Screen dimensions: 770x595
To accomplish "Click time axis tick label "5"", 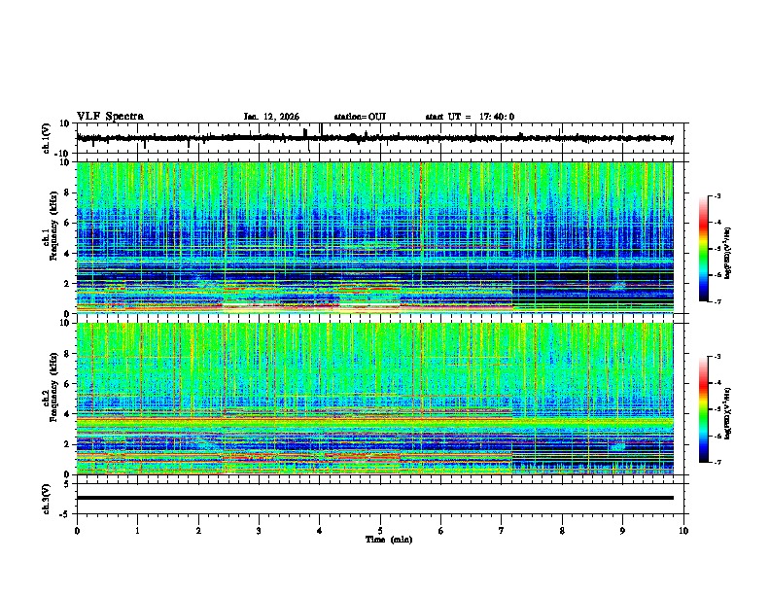I will click(x=380, y=531).
